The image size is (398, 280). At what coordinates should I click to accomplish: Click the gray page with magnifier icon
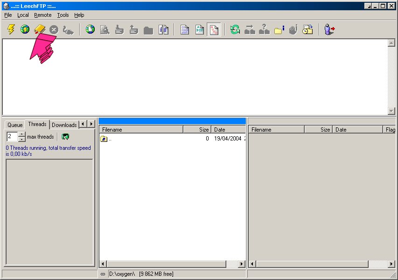[105, 30]
